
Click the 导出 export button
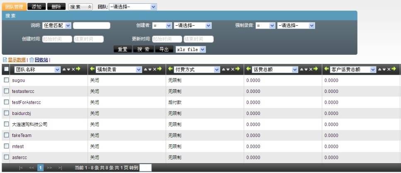coord(164,49)
